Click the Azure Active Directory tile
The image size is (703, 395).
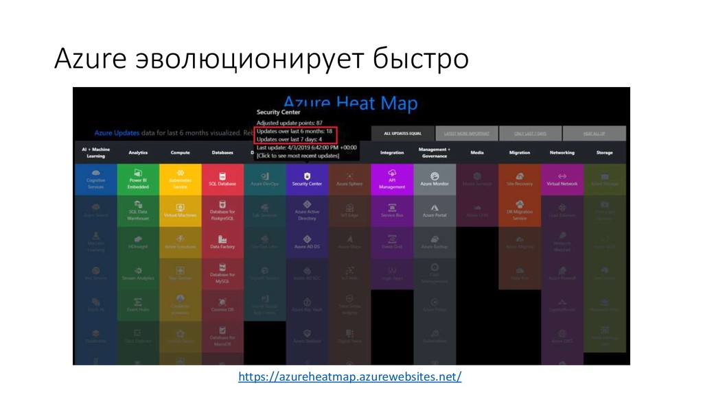click(x=307, y=211)
